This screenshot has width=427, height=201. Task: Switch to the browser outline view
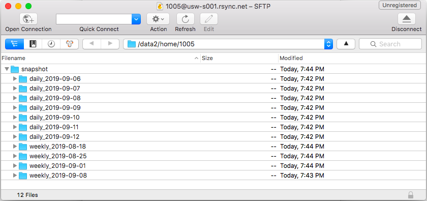click(15, 44)
